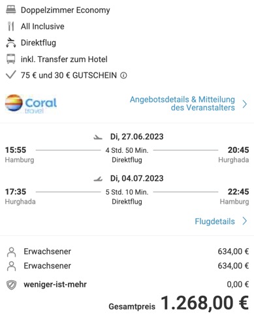Click the departing plane icon for 27.06.2023

click(x=98, y=137)
